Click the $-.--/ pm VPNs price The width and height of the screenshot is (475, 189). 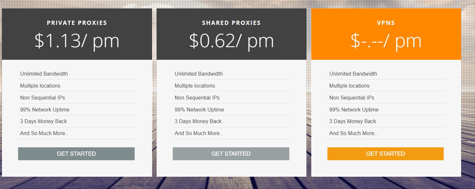pos(386,41)
